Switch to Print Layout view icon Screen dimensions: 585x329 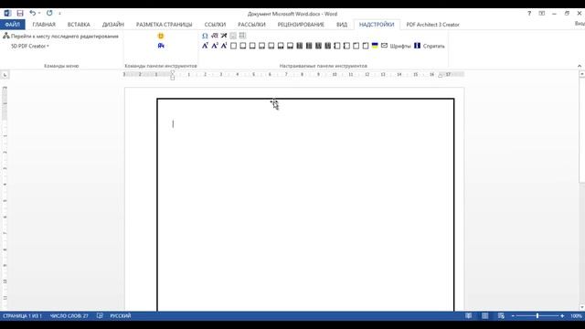click(x=484, y=316)
